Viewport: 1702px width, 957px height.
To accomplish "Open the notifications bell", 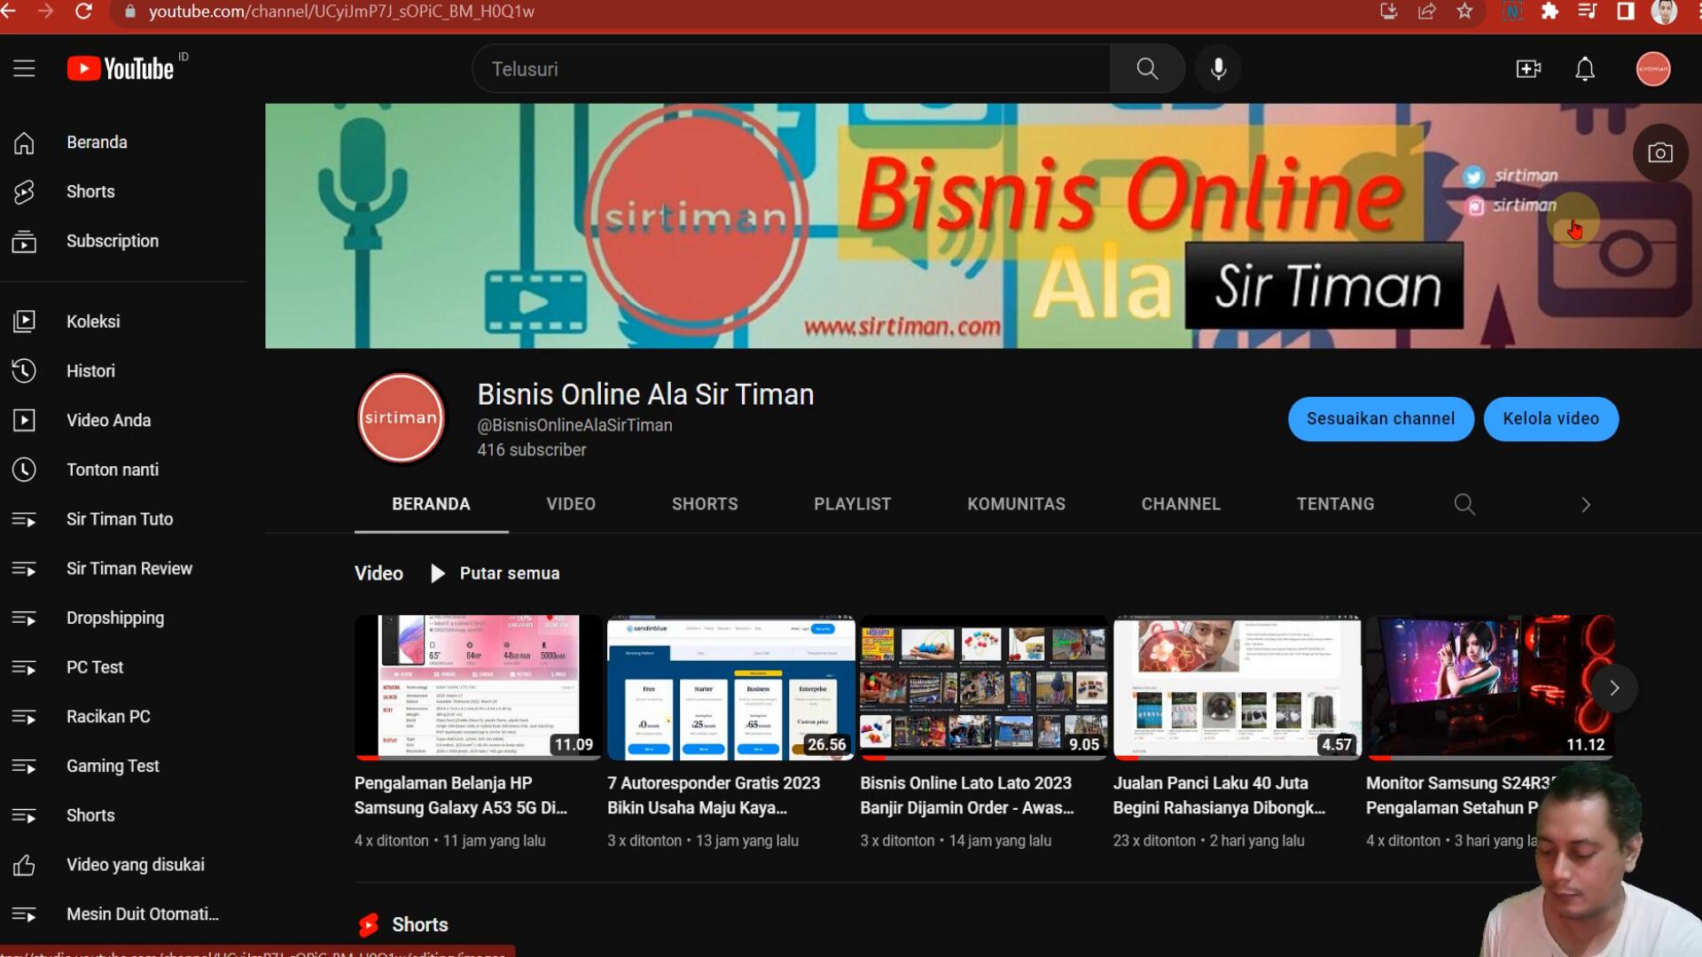I will (x=1585, y=68).
